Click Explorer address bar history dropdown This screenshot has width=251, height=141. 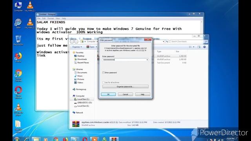tap(164, 42)
